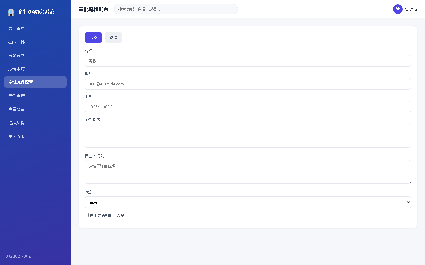Viewport: 425px width, 265px height.
Task: Click the 邮箱 input field
Action: [248, 84]
